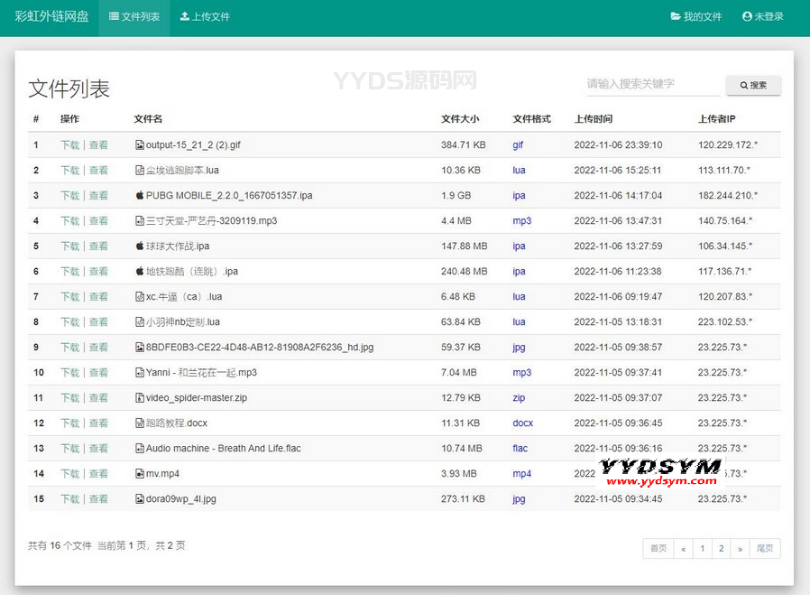This screenshot has width=810, height=595.
Task: View the 球球大作战.ipa file via 查看
Action: pyautogui.click(x=98, y=246)
